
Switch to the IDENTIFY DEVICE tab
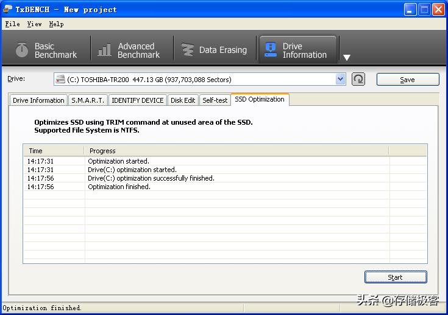point(137,100)
